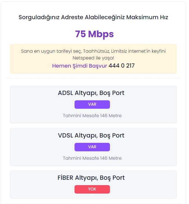Select the ADSL Altyapı, Boş Port heading
This screenshot has height=204, width=189.
click(91, 93)
